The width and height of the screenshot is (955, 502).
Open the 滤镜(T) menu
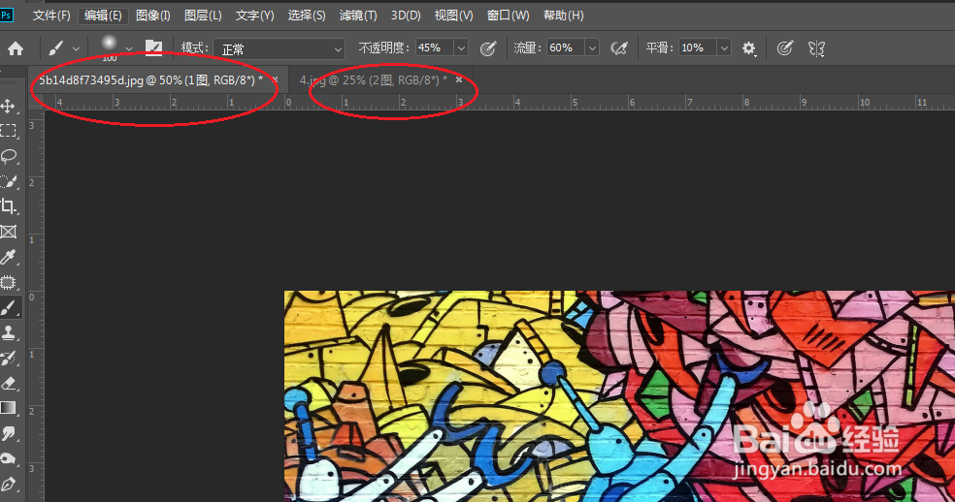[358, 16]
